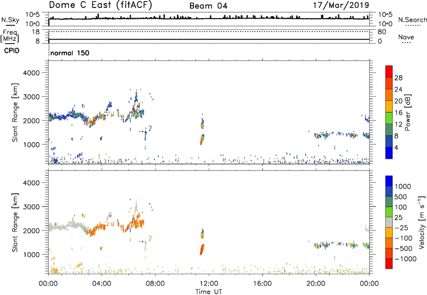Click the "Slant Range [km]" label of the velocity panel

[x=15, y=223]
